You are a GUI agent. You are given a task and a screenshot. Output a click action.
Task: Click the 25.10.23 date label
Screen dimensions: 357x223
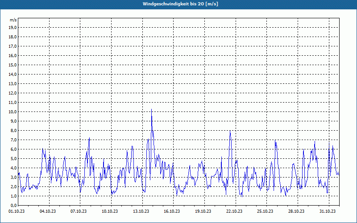point(265,211)
